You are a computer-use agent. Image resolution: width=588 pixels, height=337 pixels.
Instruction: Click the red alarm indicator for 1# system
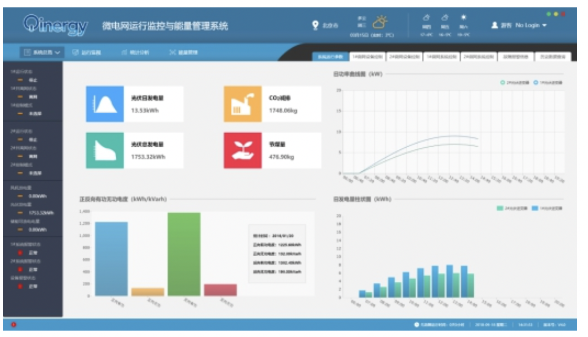coord(20,253)
